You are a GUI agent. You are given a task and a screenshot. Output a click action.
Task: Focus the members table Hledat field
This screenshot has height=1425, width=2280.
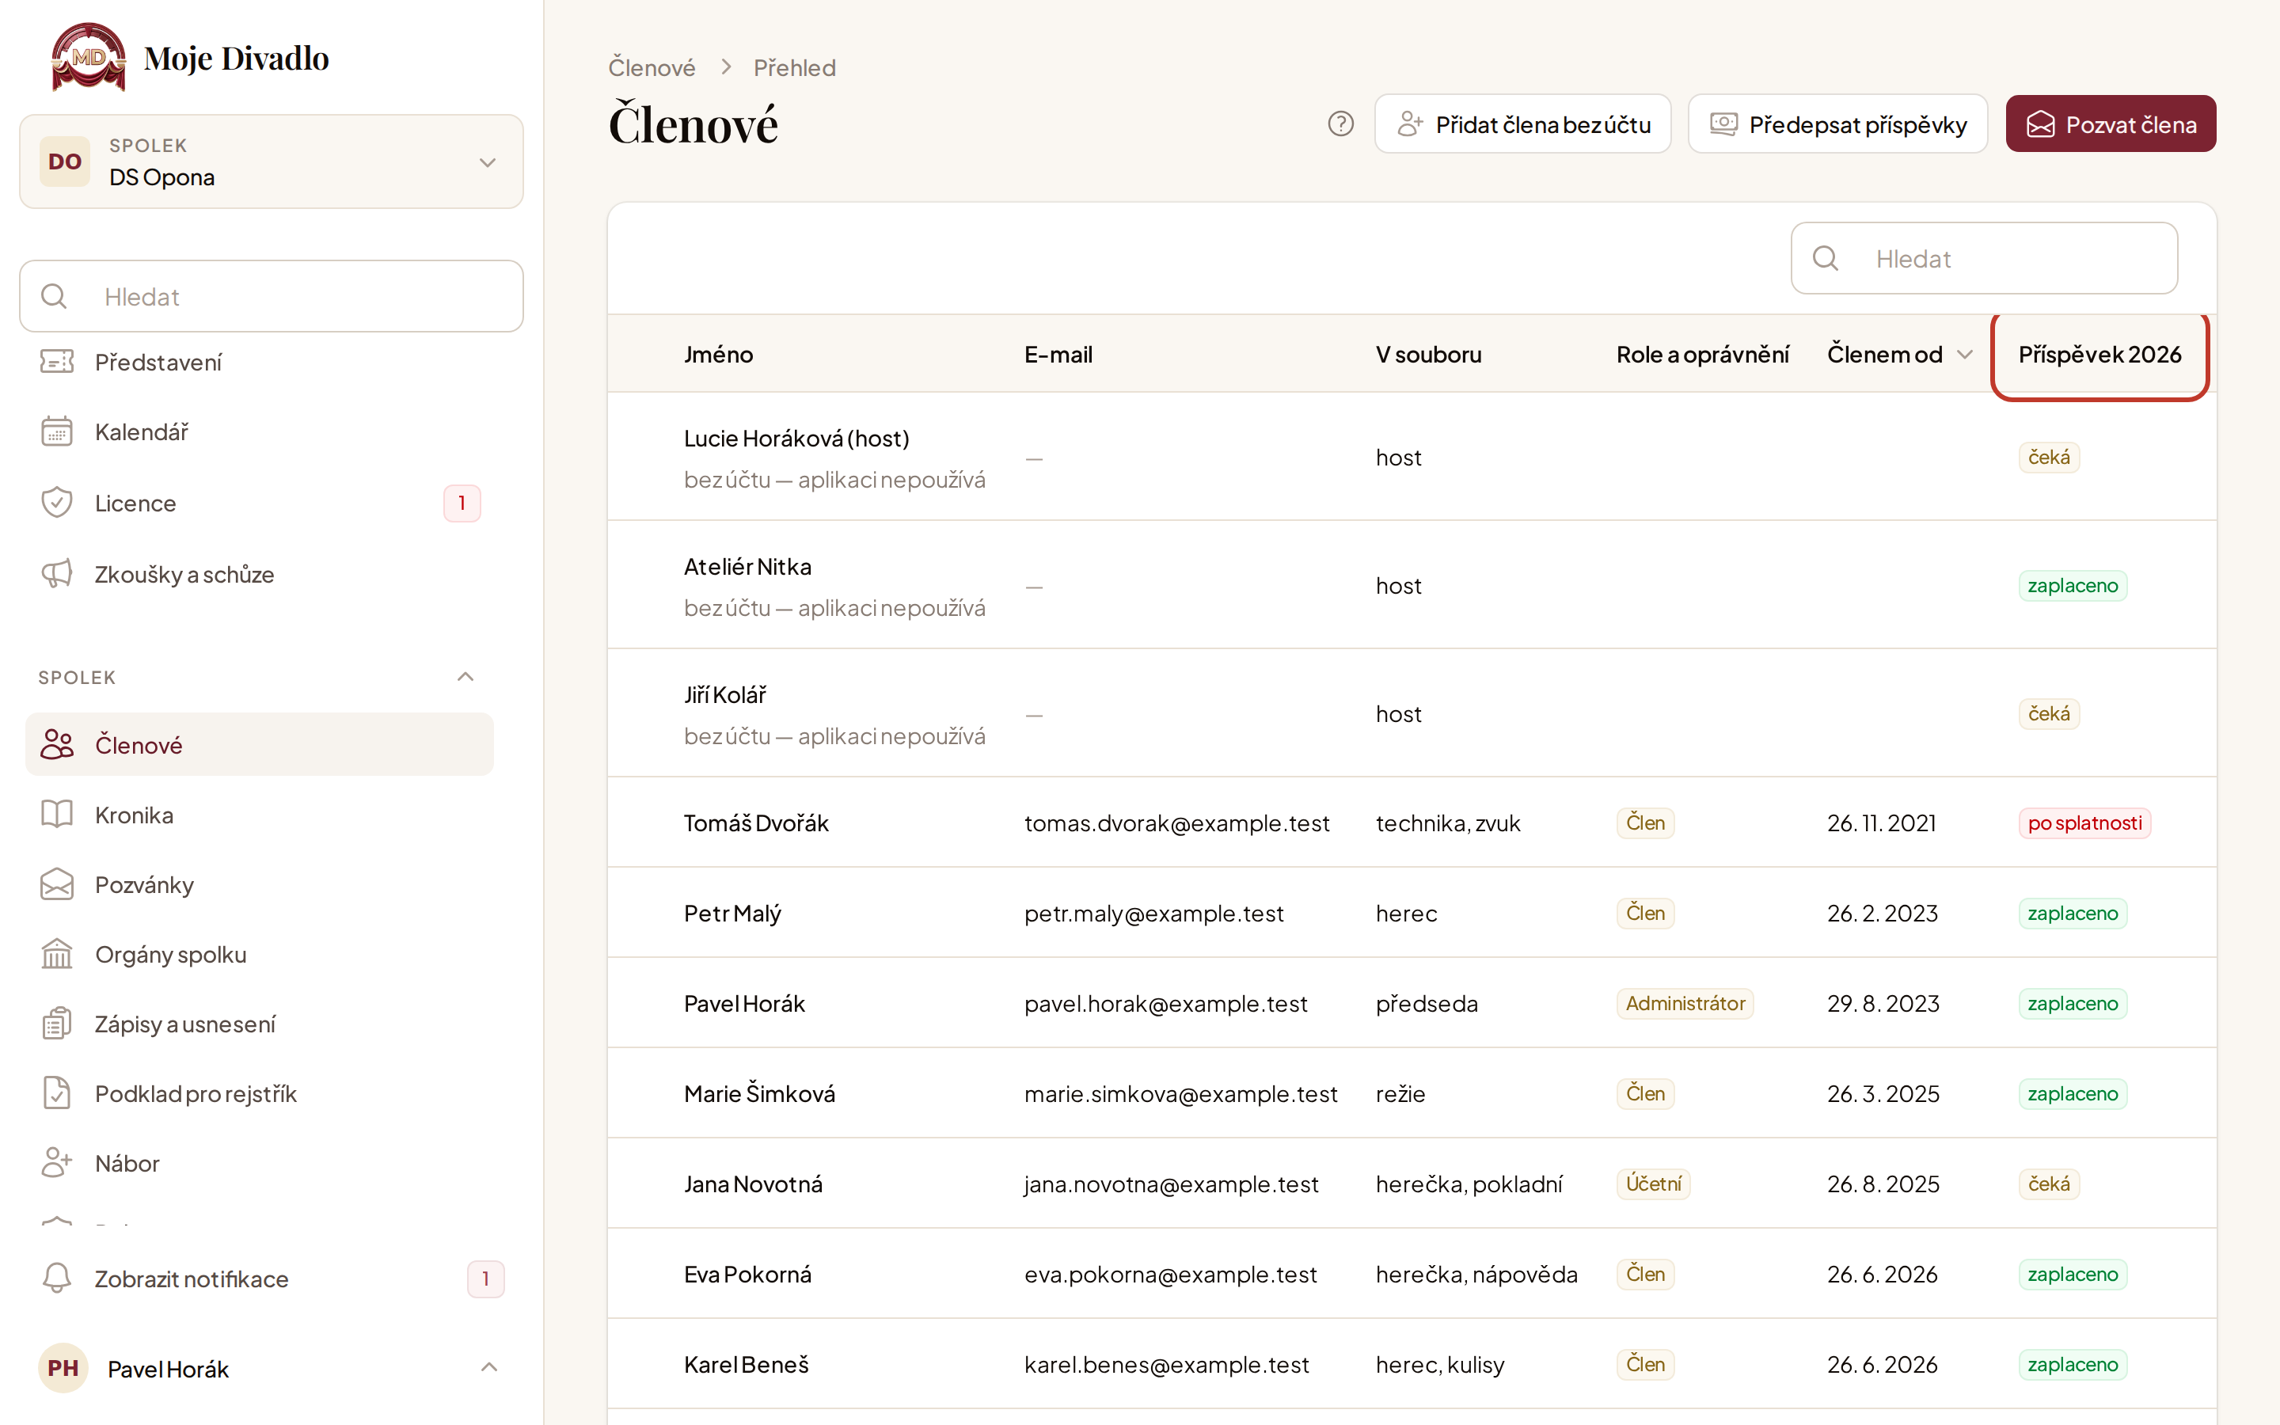tap(1984, 258)
